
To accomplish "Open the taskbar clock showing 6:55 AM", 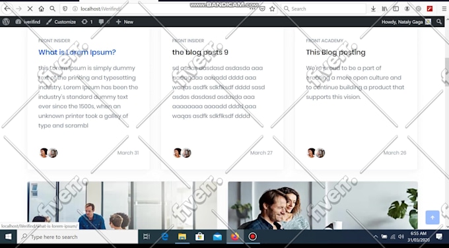I will point(419,237).
